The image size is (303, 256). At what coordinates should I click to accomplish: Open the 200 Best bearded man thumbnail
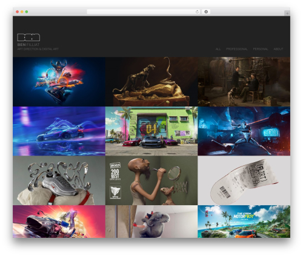pyautogui.click(x=151, y=180)
